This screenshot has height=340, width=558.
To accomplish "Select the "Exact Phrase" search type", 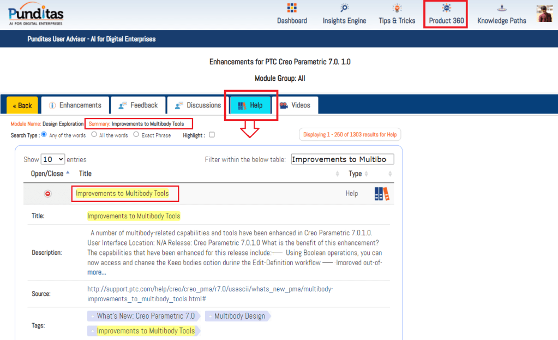I will pos(136,135).
